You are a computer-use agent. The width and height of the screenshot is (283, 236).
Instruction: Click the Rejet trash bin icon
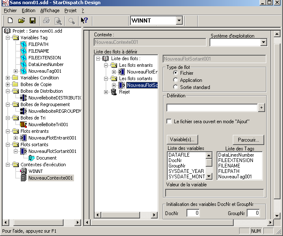point(115,92)
